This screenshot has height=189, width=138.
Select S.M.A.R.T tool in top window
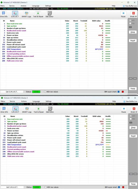pos(15,14)
